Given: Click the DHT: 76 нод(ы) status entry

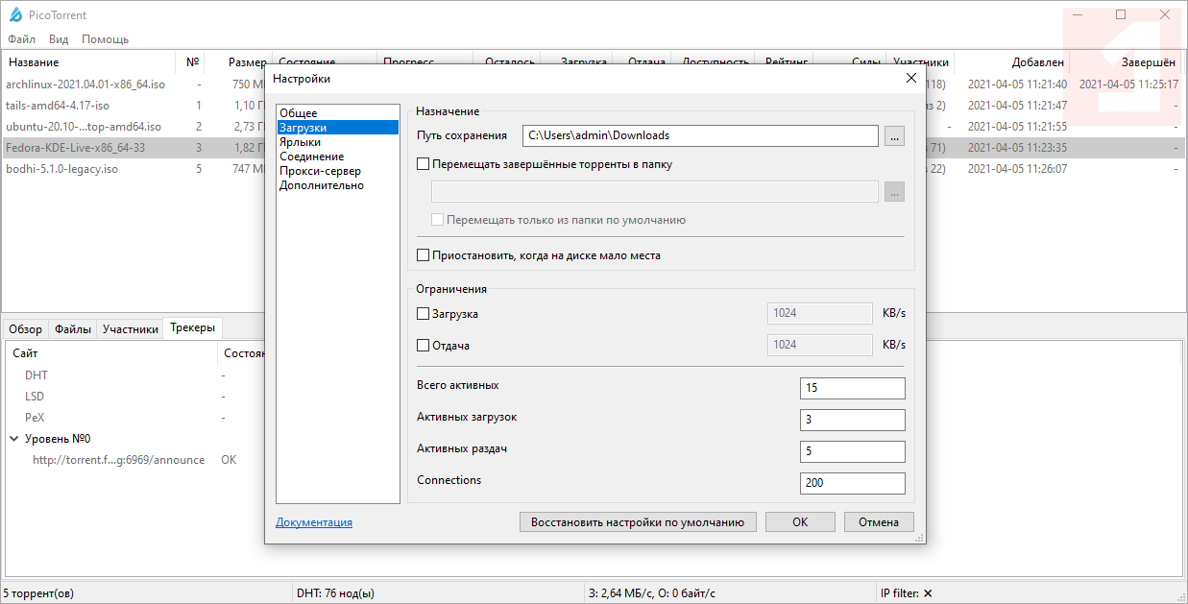Looking at the screenshot, I should coord(335,593).
